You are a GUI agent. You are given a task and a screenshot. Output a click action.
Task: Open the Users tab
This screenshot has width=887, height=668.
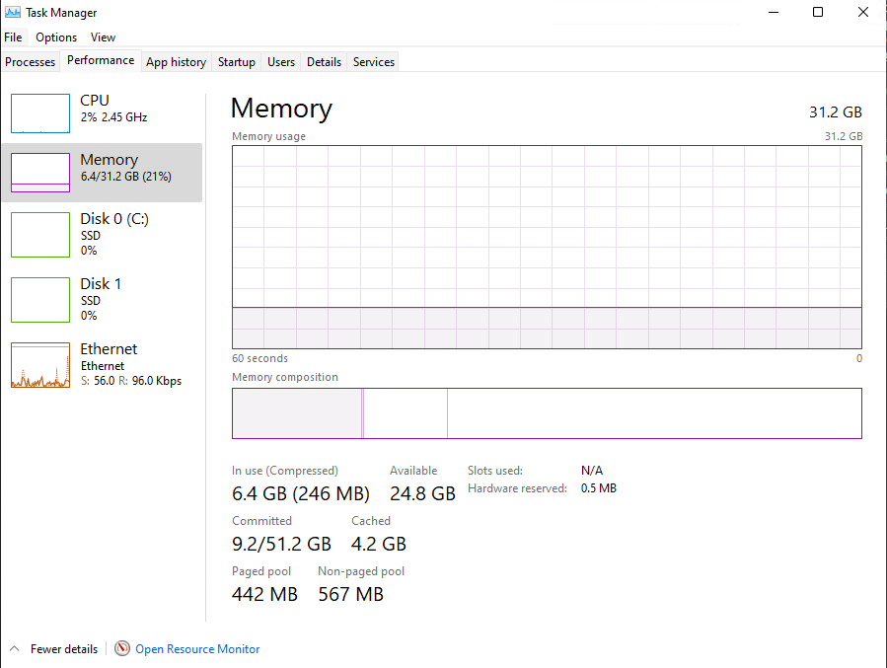click(x=281, y=62)
